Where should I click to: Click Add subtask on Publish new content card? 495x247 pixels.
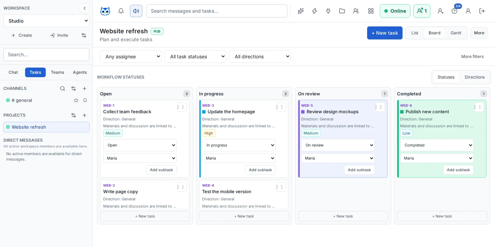pos(458,170)
